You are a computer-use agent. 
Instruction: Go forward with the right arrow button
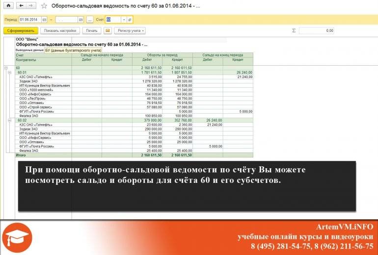click(30, 6)
